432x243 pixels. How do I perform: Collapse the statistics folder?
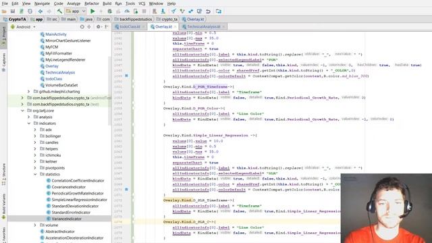35,174
